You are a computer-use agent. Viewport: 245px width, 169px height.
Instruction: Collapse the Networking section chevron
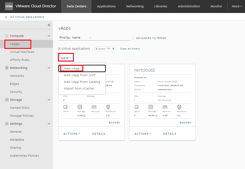click(x=49, y=68)
